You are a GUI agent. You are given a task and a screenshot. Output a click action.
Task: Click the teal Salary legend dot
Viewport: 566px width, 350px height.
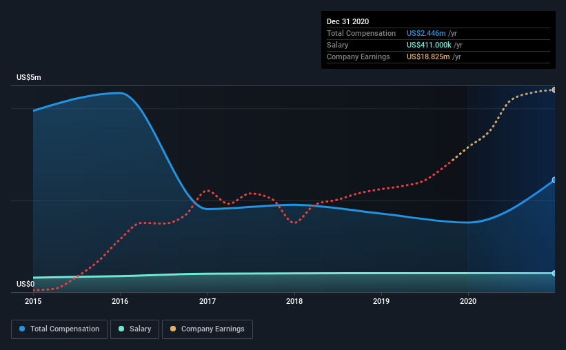pyautogui.click(x=121, y=329)
